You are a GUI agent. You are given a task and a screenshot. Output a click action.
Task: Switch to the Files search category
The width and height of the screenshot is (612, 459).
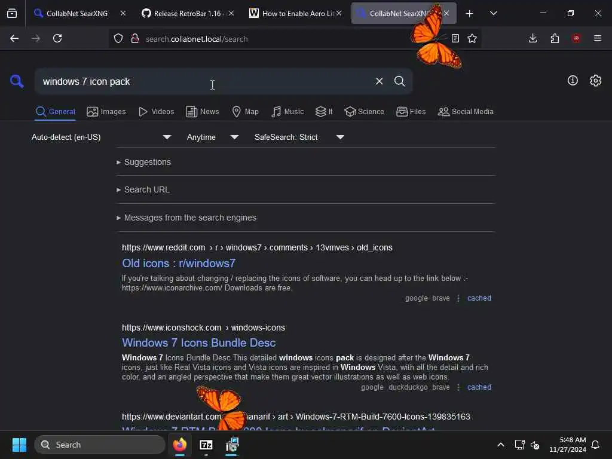pyautogui.click(x=411, y=112)
